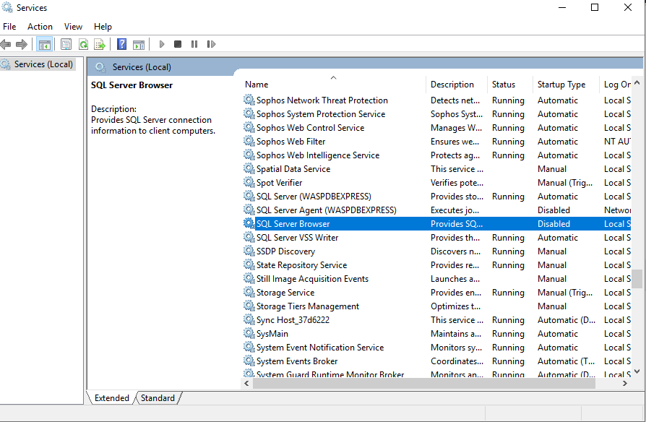Click gear icon of SQL Server Browser
The height and width of the screenshot is (422, 646).
tap(249, 223)
